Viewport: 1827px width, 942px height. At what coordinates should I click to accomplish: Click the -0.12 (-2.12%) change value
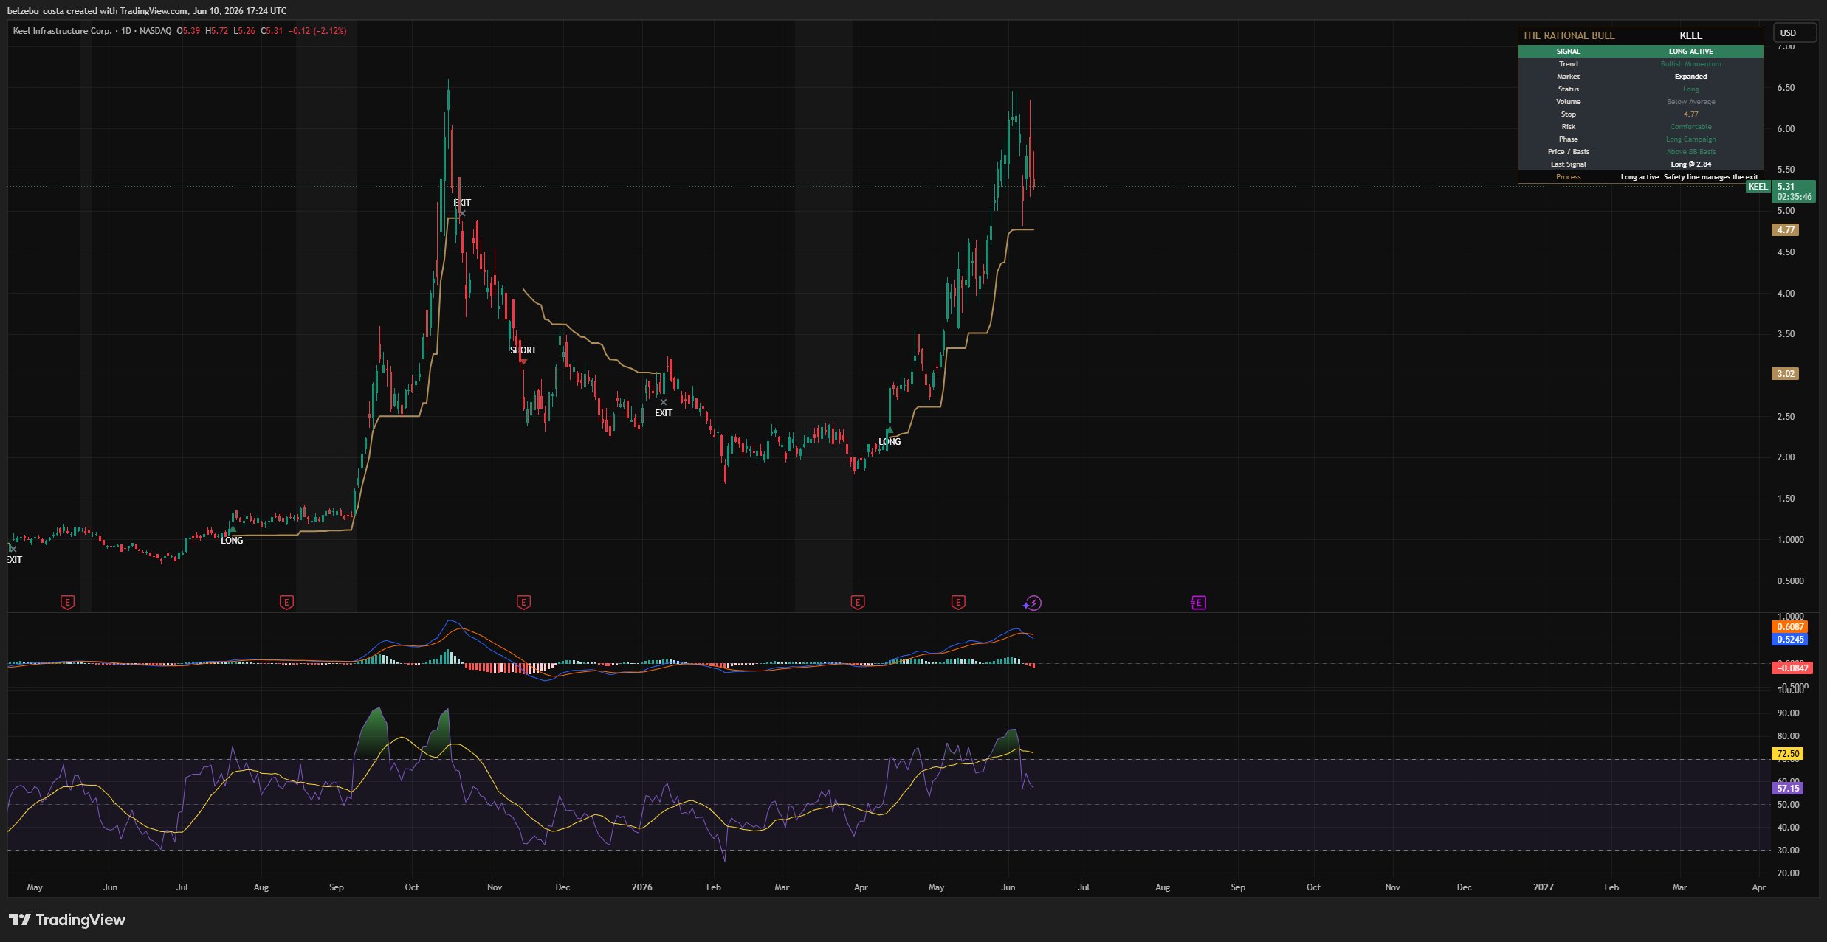coord(317,31)
